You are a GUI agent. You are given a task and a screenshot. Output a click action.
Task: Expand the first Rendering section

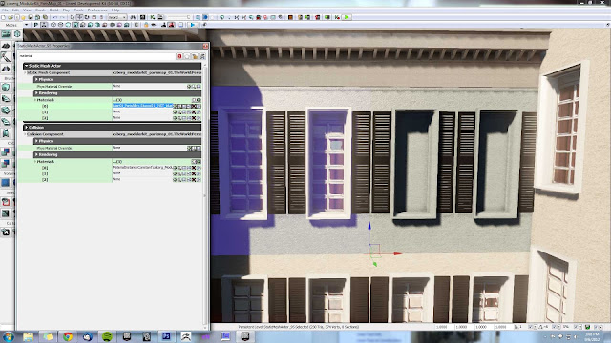36,93
